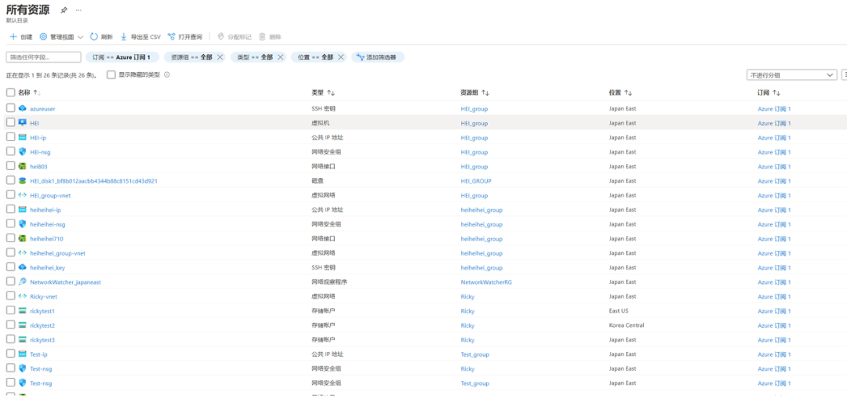This screenshot has height=399, width=847.
Task: Click the 刷新 refresh button
Action: [101, 37]
